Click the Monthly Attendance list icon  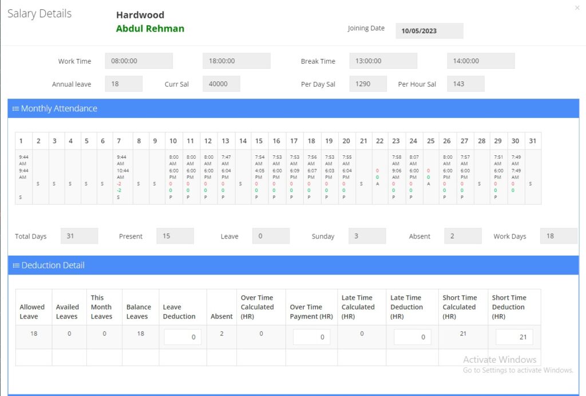click(x=16, y=109)
